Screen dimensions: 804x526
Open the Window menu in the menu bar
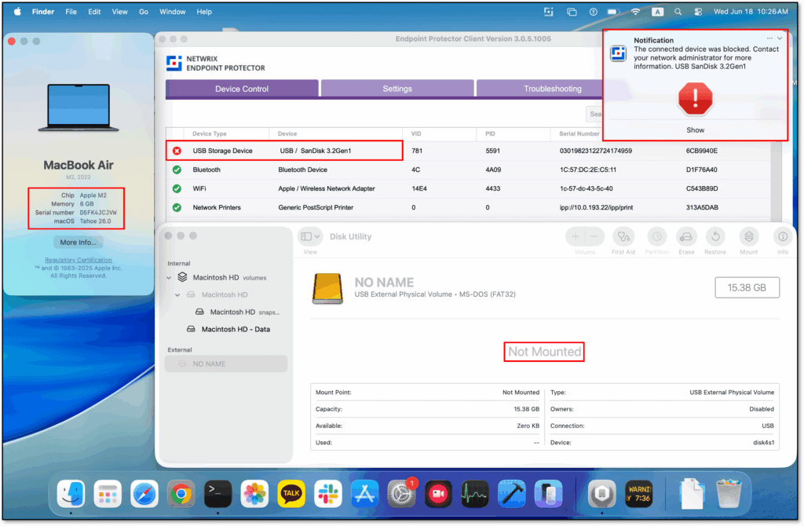pos(172,11)
